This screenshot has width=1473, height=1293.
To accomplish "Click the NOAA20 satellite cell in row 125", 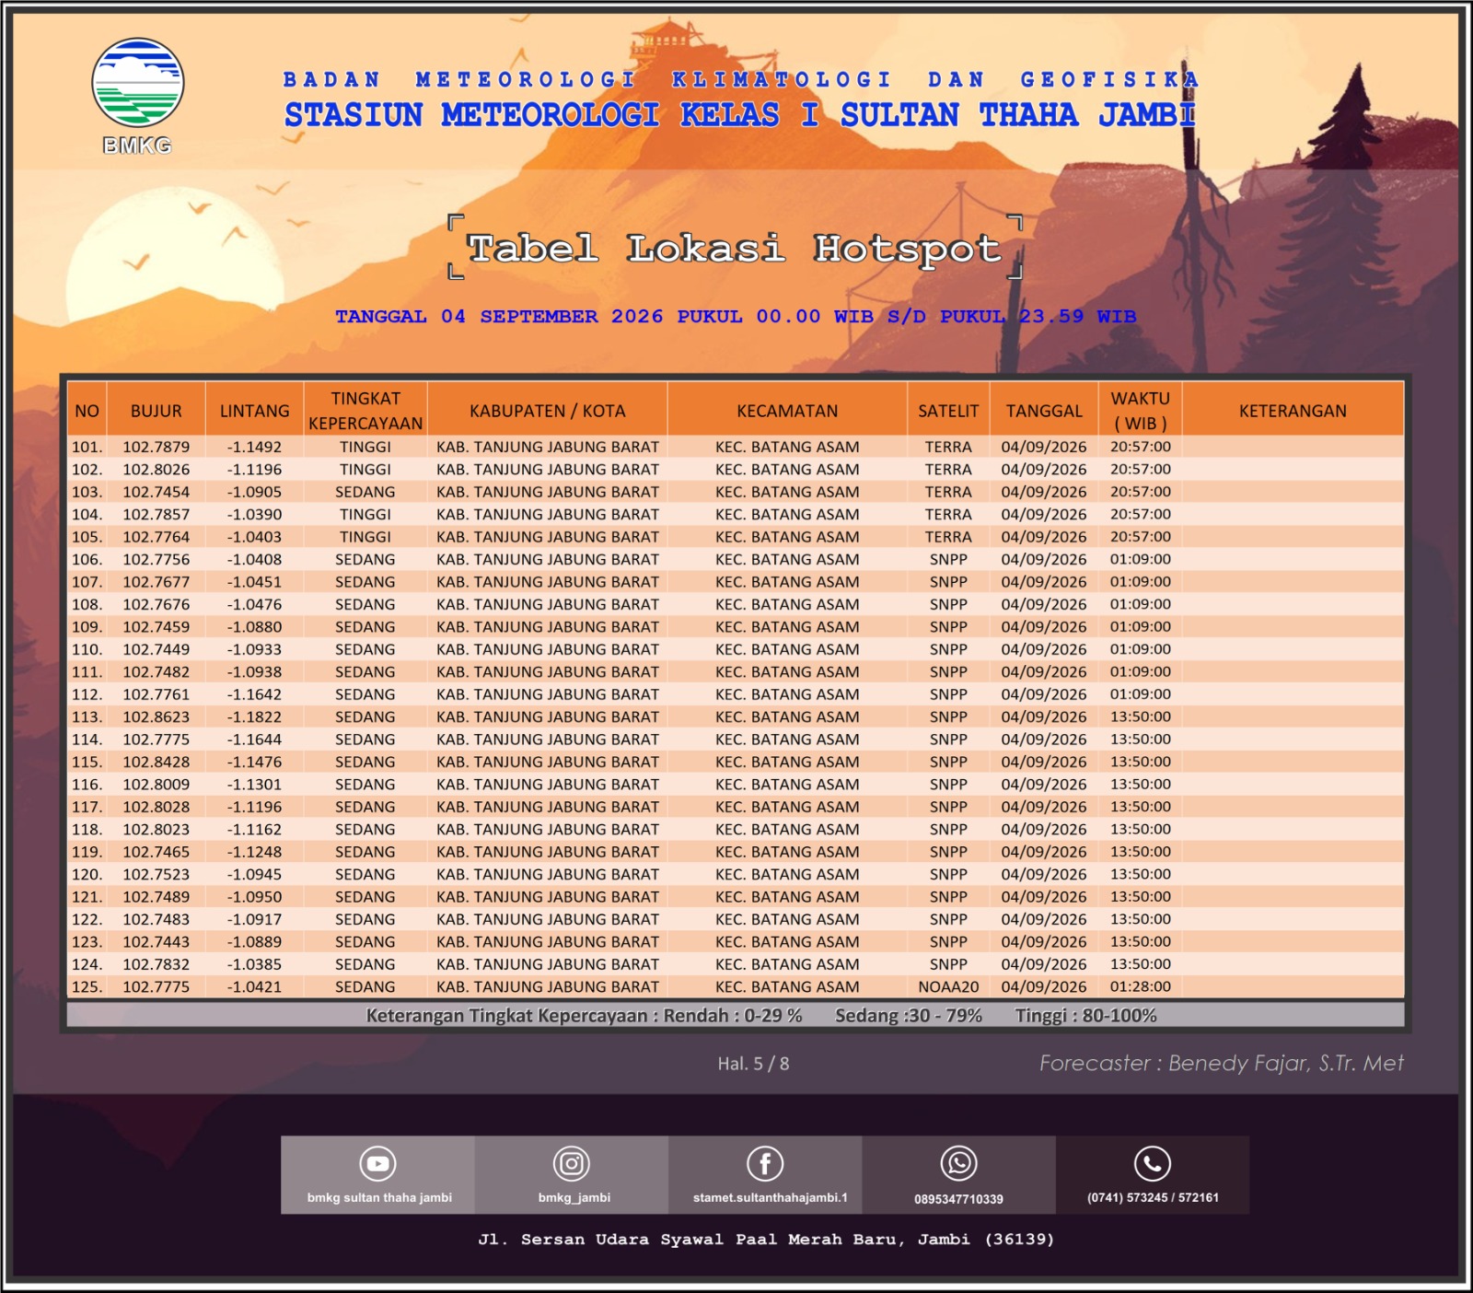I will click(x=948, y=986).
